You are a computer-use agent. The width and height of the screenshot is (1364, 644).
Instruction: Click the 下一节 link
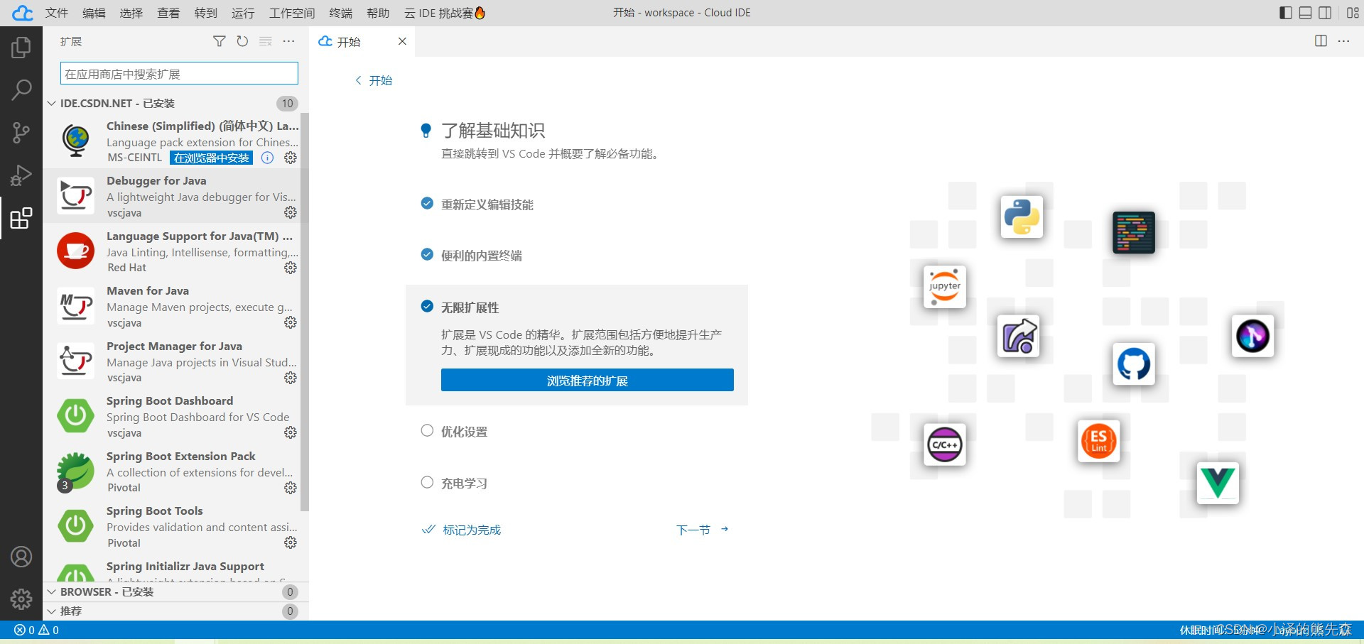(703, 530)
